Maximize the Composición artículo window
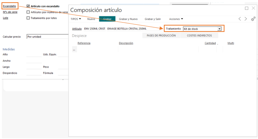 246,8
